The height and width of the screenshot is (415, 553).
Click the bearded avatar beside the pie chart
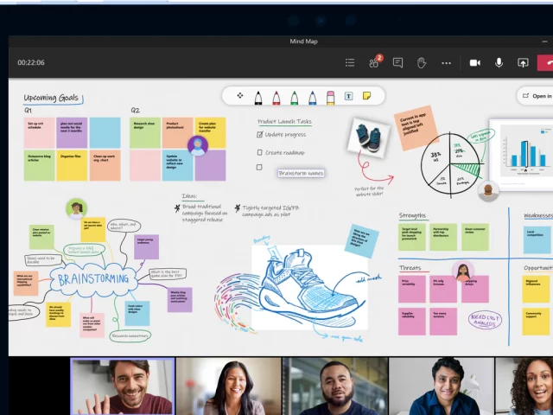488,190
